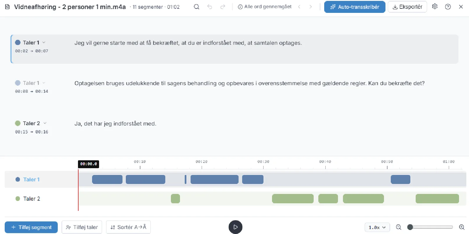Screen dimensions: 469x234
Task: Click timestamp 00:15 → 00:16
Action: 32,132
